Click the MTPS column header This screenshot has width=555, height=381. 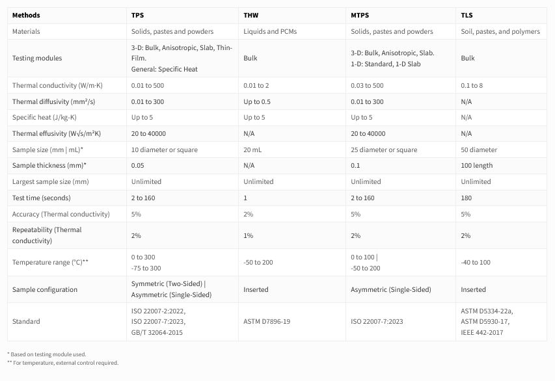coord(360,14)
